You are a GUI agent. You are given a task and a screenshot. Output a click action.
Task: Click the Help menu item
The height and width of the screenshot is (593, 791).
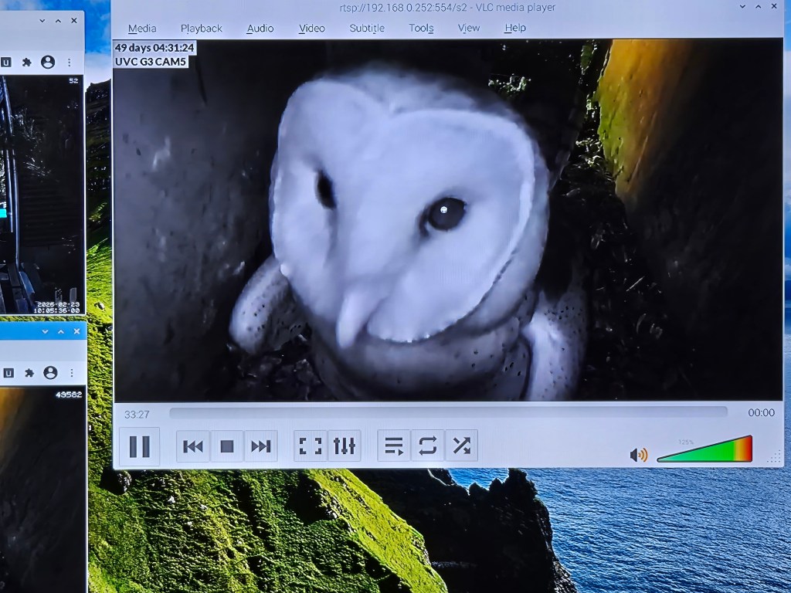point(515,29)
